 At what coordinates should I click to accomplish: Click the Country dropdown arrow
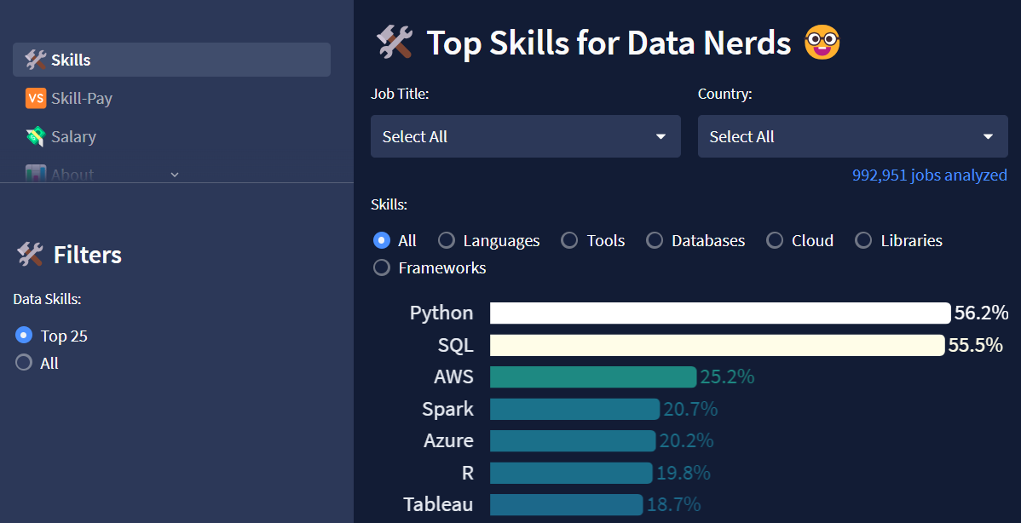click(x=988, y=136)
